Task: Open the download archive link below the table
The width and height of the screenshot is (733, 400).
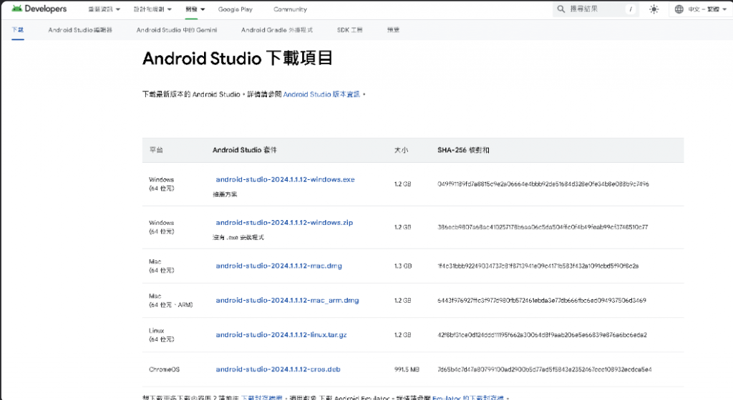Action: pyautogui.click(x=262, y=397)
